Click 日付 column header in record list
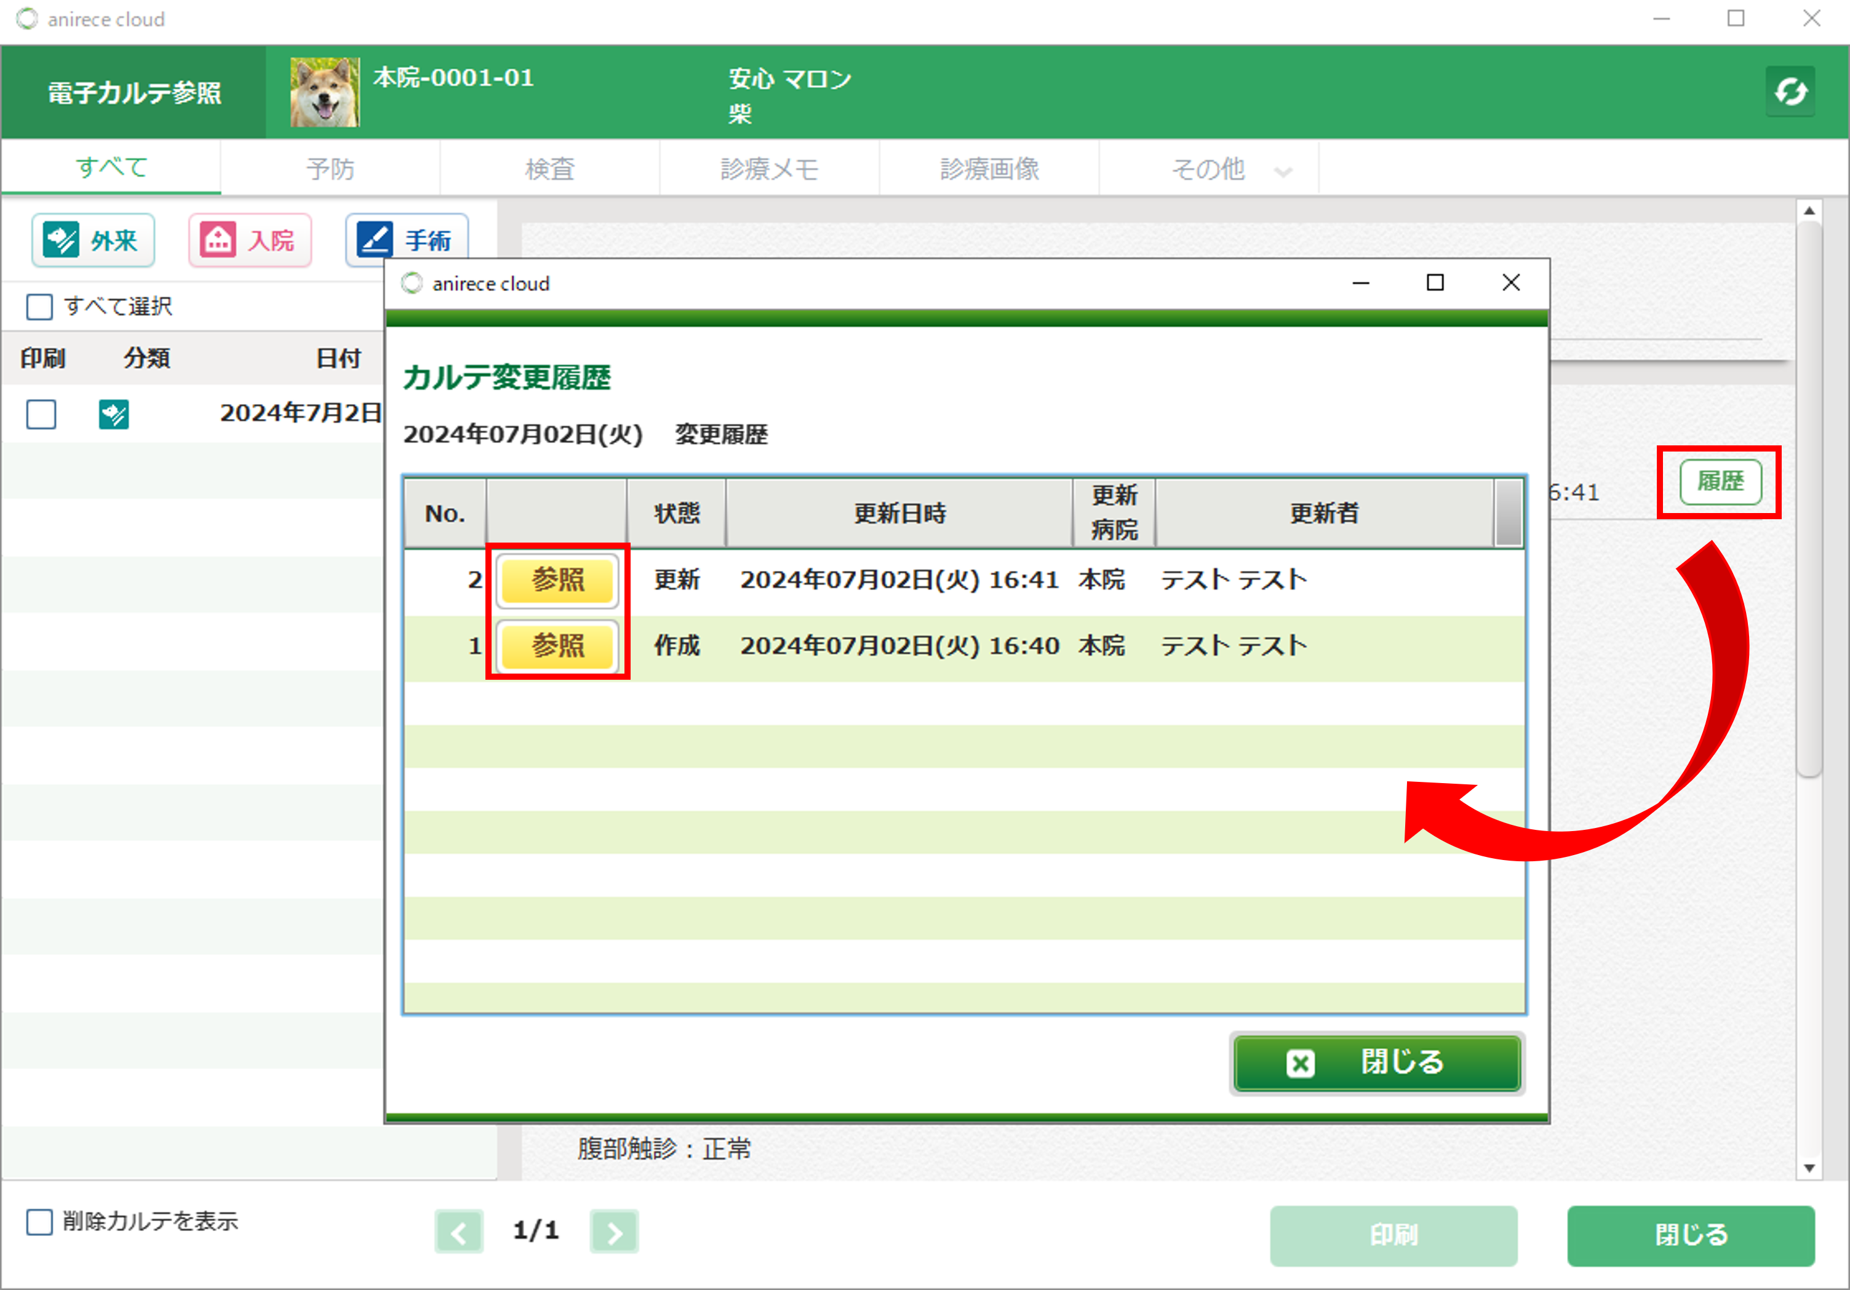The image size is (1850, 1290). [338, 358]
